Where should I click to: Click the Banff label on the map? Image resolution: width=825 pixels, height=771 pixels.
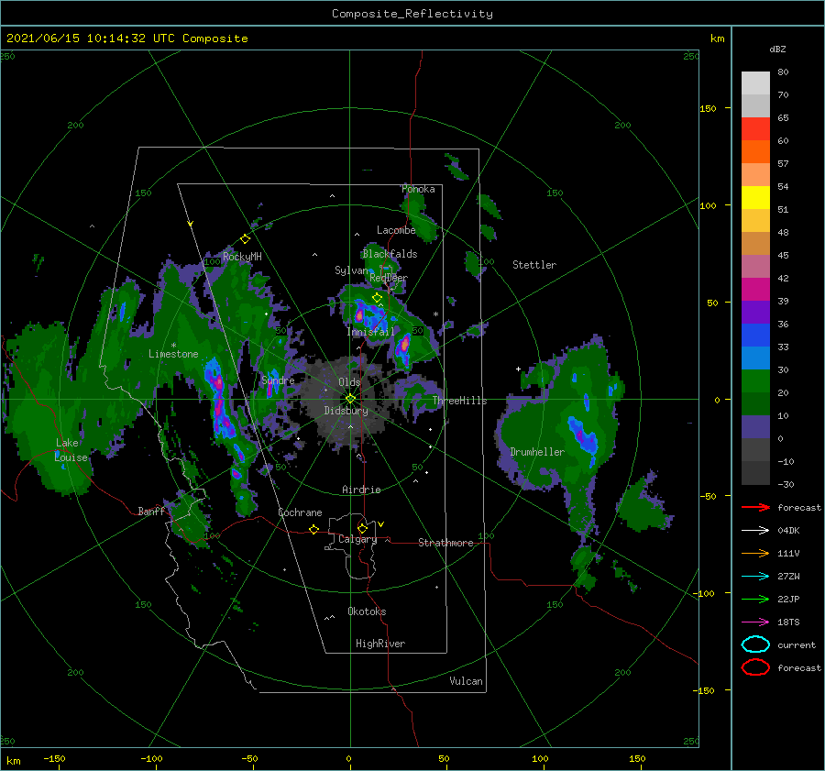(151, 511)
